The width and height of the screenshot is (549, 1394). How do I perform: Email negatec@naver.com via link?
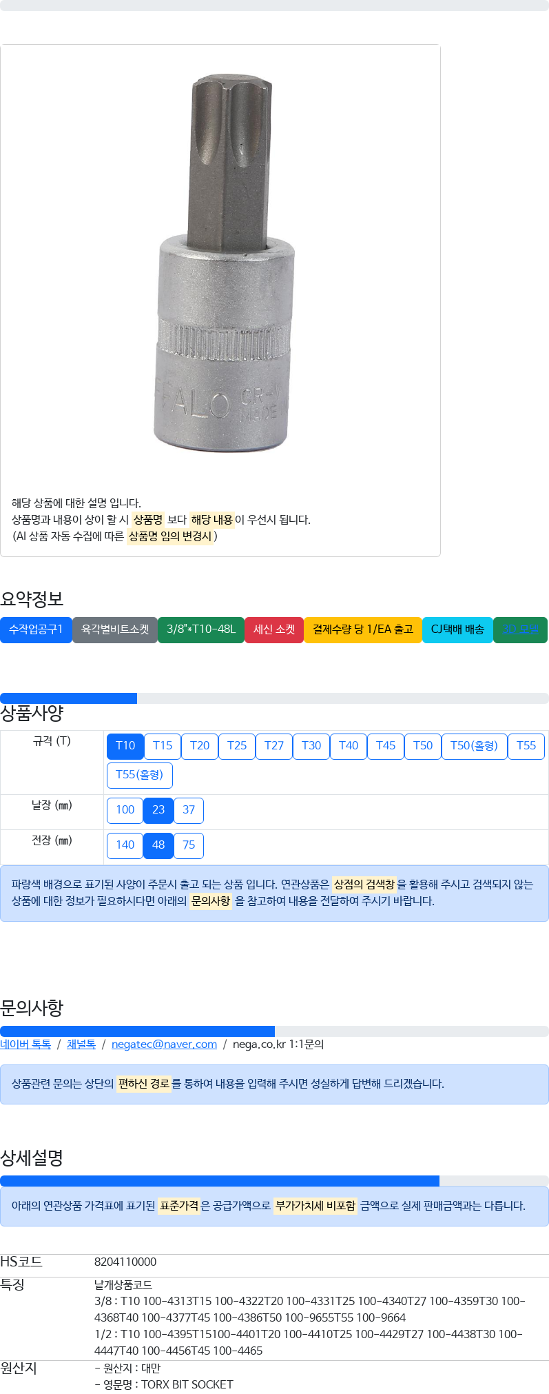(164, 1044)
